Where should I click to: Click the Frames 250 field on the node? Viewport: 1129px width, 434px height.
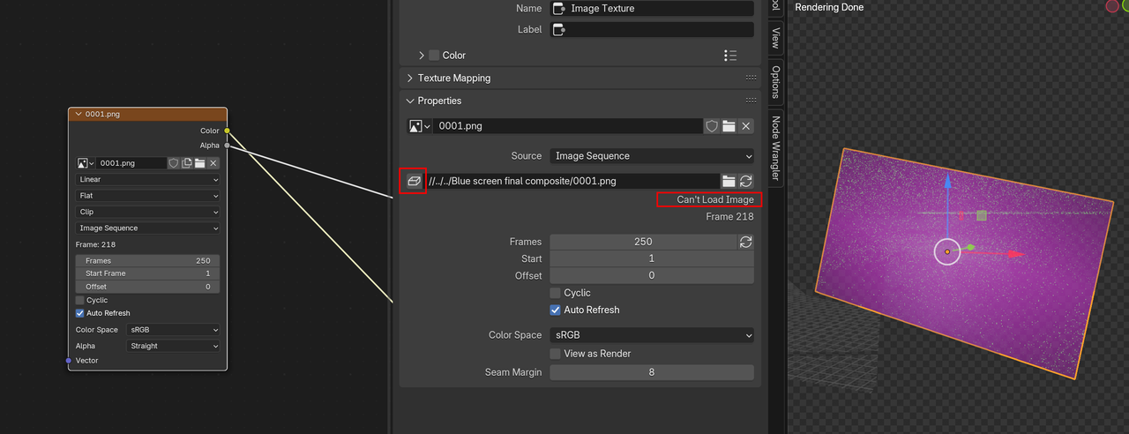(147, 261)
